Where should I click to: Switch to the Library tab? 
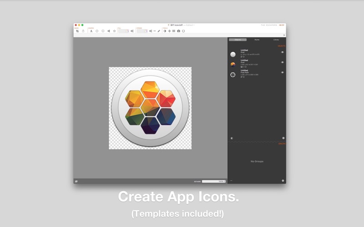(276, 39)
